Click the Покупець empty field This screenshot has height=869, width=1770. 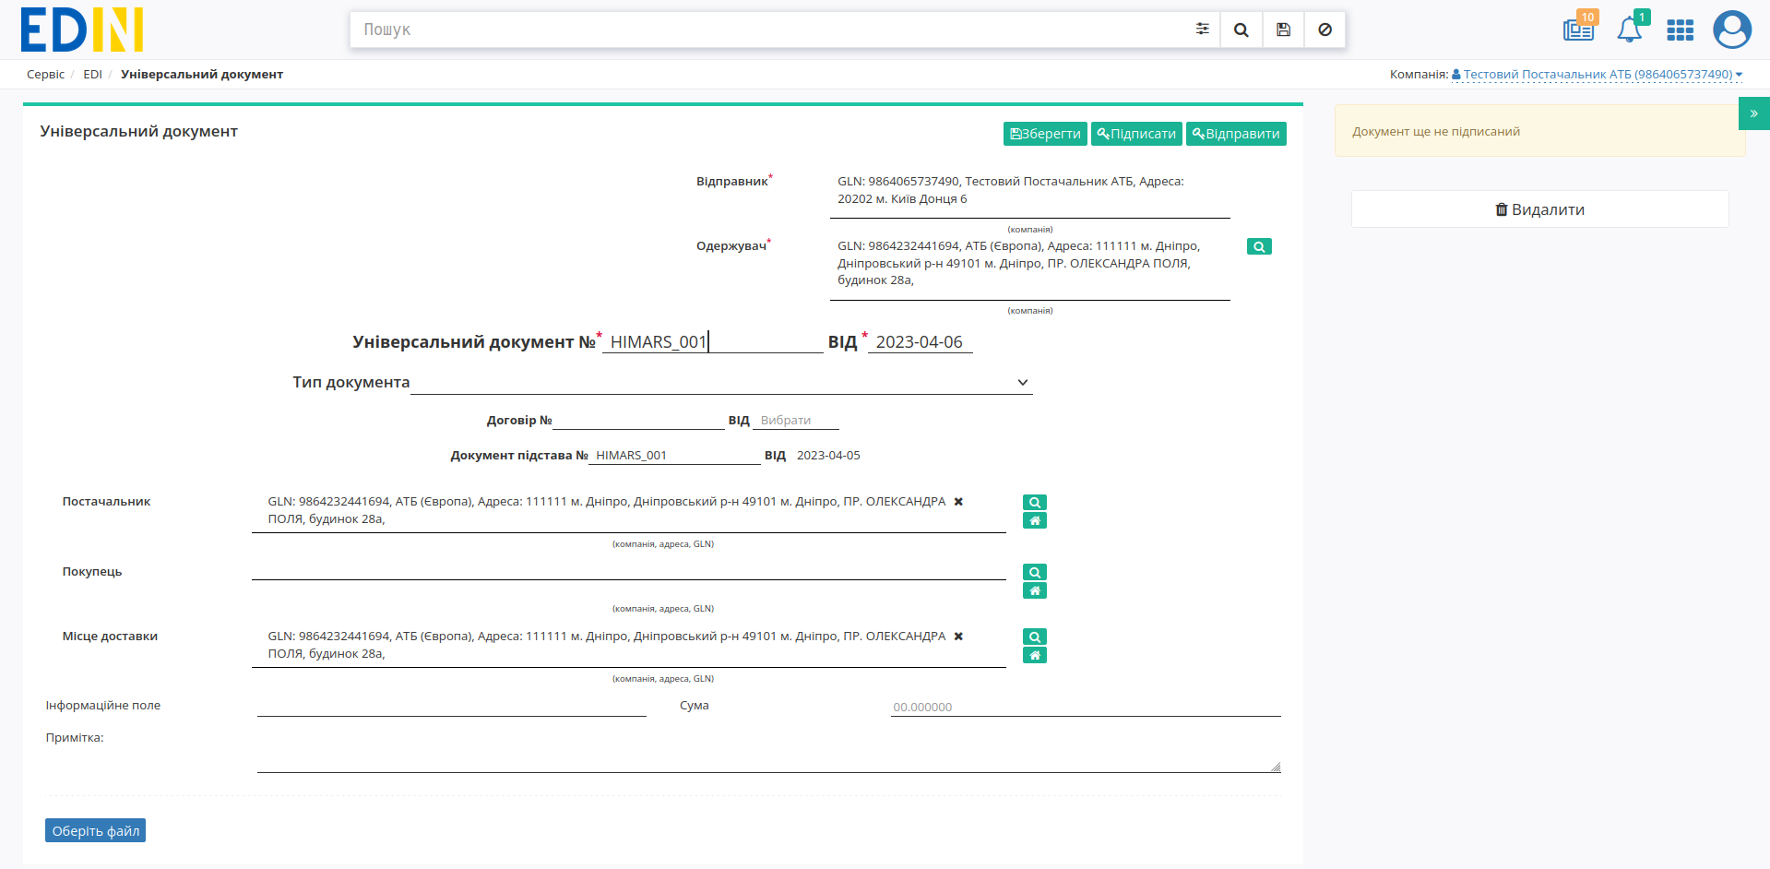(628, 571)
